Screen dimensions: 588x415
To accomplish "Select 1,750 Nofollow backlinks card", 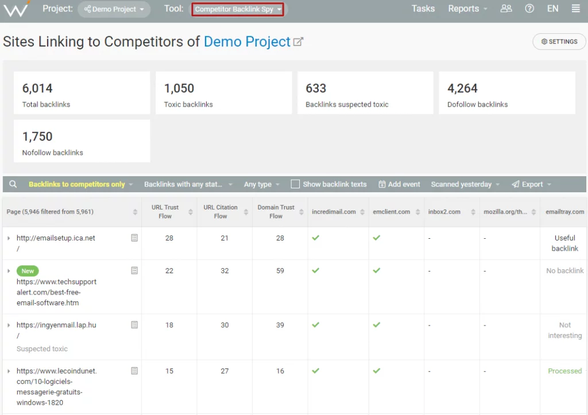I will pos(82,141).
